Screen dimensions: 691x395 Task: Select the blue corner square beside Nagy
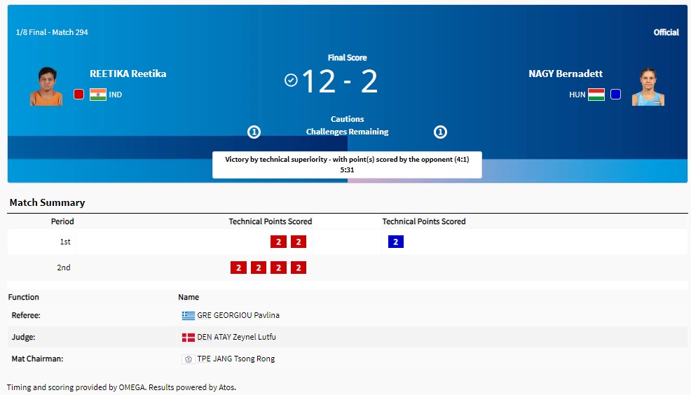[x=615, y=95]
